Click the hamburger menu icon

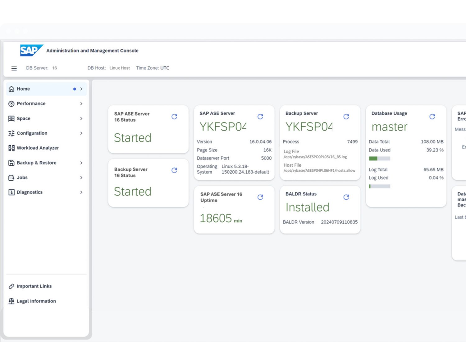tap(14, 68)
